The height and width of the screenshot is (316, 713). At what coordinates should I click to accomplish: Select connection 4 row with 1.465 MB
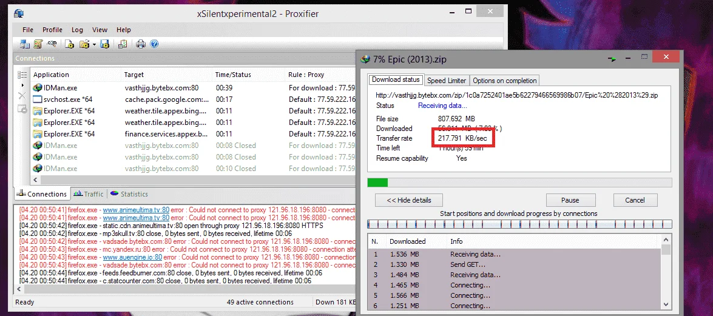[x=515, y=285]
